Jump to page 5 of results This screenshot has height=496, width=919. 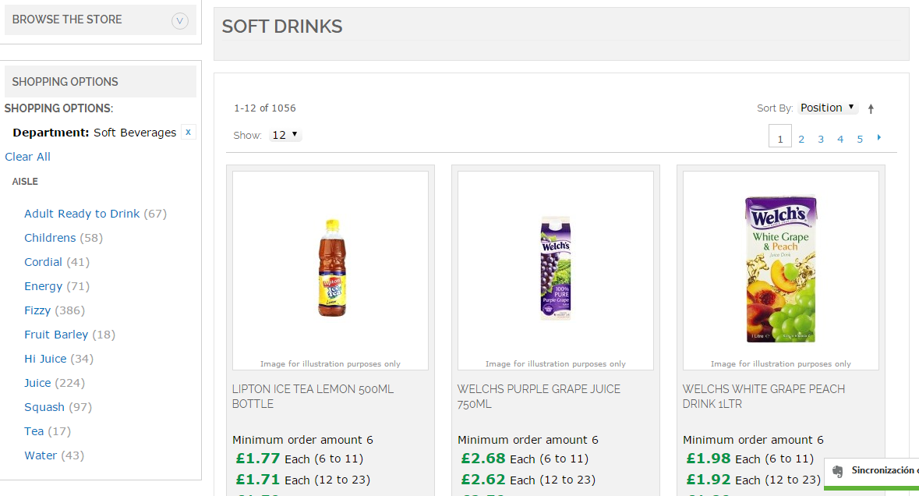[860, 140]
